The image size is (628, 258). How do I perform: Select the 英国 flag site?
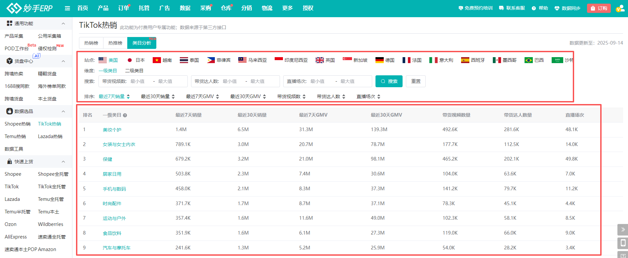[325, 60]
